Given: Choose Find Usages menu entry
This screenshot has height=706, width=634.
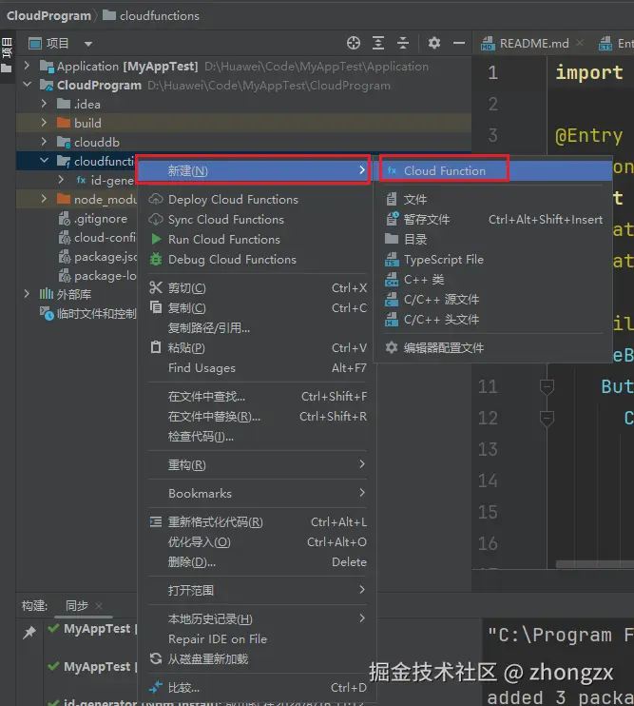Looking at the screenshot, I should (x=258, y=368).
